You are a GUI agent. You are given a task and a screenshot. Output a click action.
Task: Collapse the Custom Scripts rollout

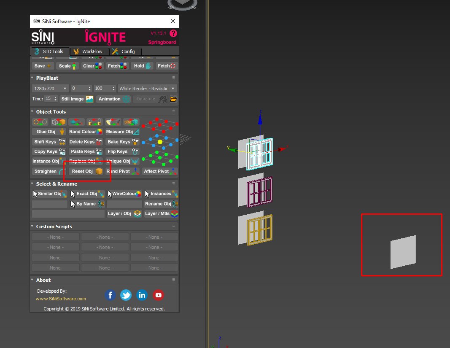tap(32, 226)
